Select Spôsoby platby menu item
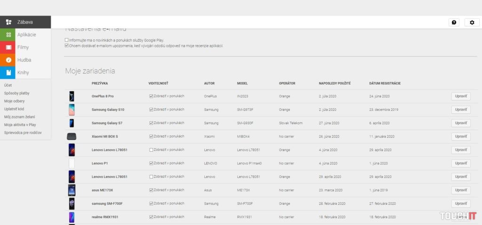This screenshot has width=482, height=225. [16, 93]
